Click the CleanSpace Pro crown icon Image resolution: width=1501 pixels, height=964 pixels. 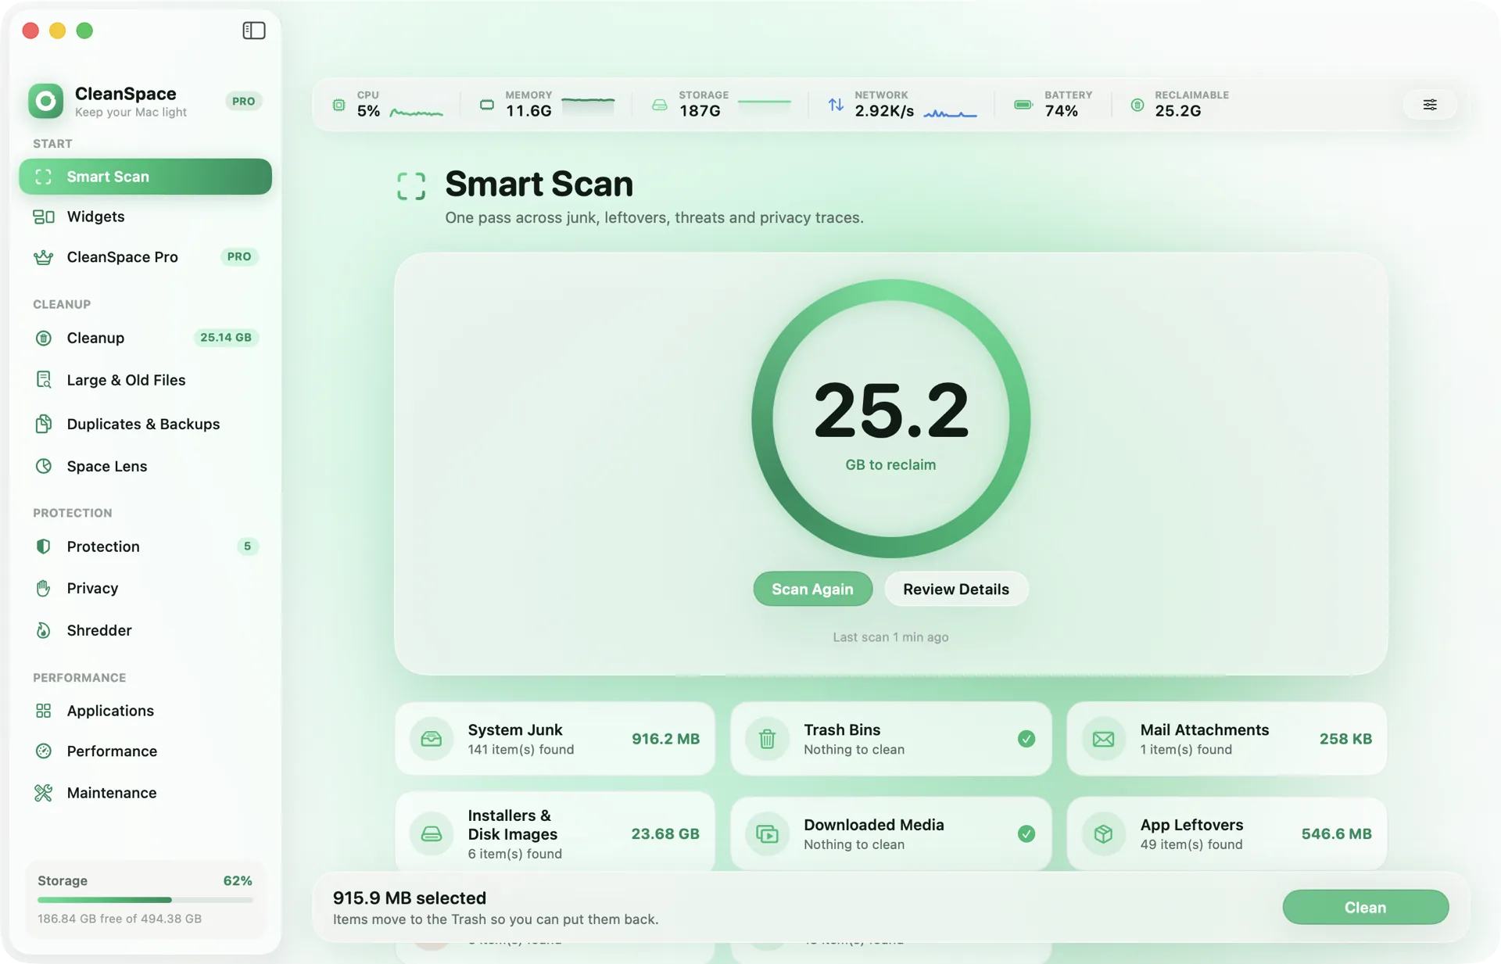[x=44, y=257]
